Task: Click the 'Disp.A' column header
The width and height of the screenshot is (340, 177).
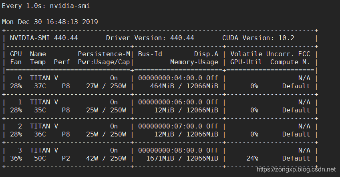Action: point(206,54)
